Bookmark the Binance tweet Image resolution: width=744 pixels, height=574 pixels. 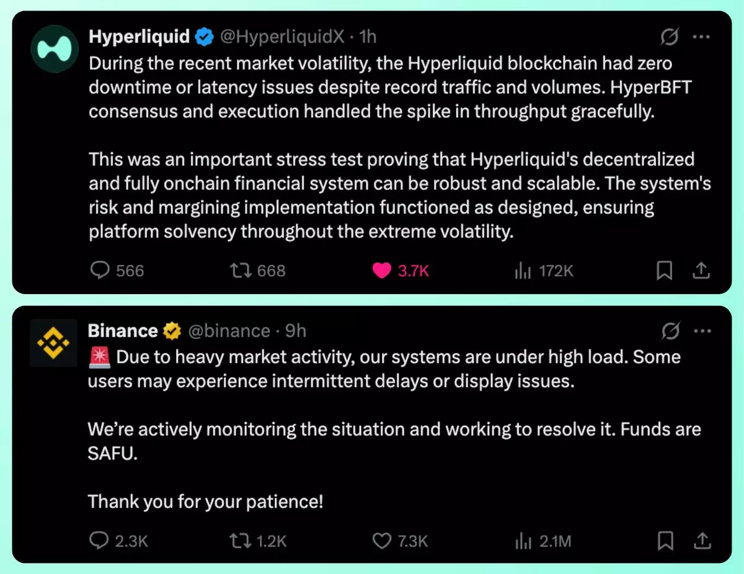point(664,541)
